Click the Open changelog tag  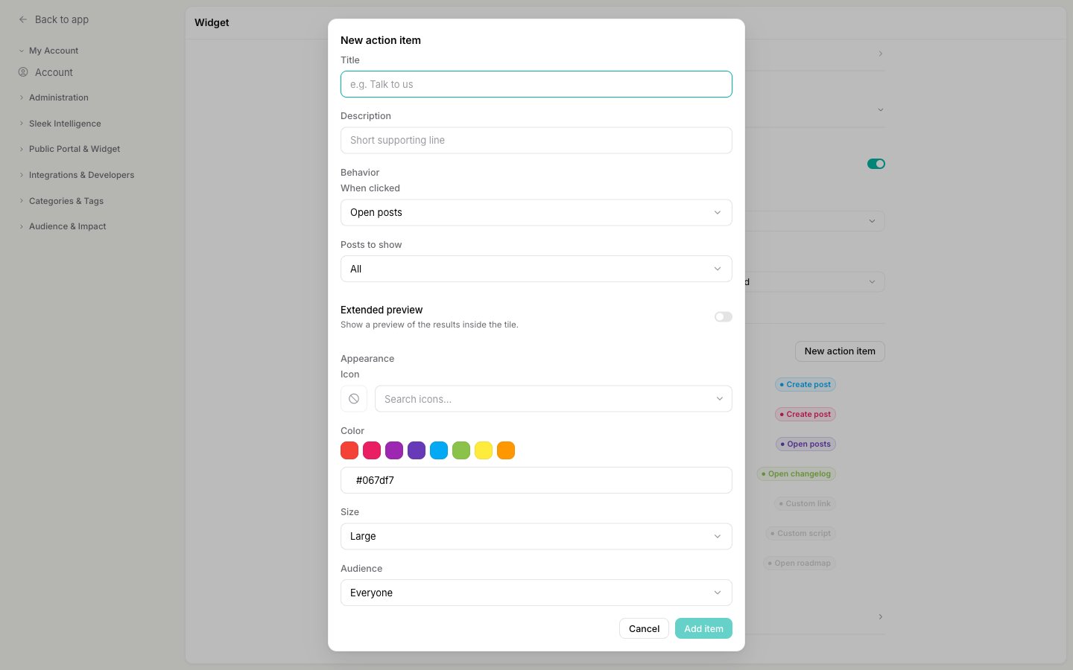(x=797, y=474)
